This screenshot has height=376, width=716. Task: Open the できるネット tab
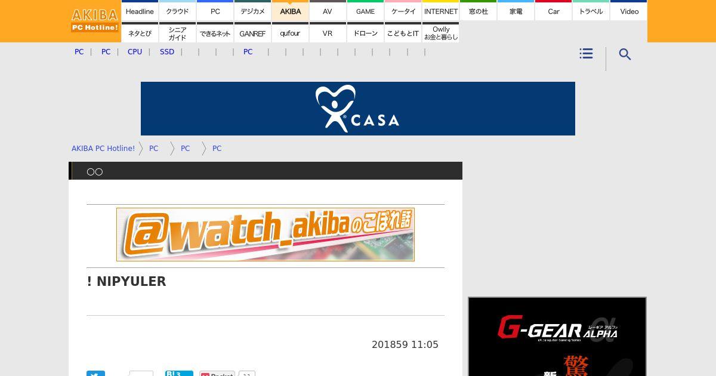coord(215,33)
